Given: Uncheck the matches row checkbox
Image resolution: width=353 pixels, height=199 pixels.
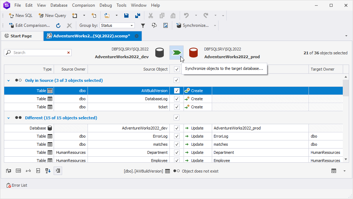Looking at the screenshot, I should (x=177, y=144).
